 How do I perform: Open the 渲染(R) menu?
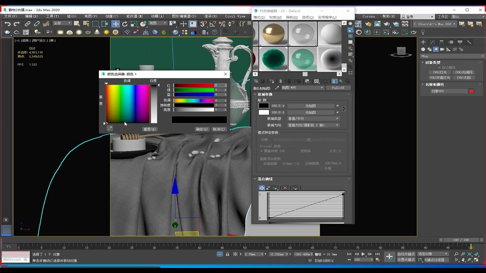coord(211,16)
